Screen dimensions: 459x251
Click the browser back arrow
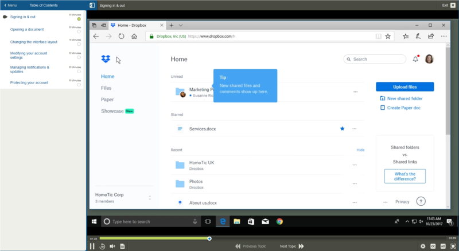pos(96,36)
